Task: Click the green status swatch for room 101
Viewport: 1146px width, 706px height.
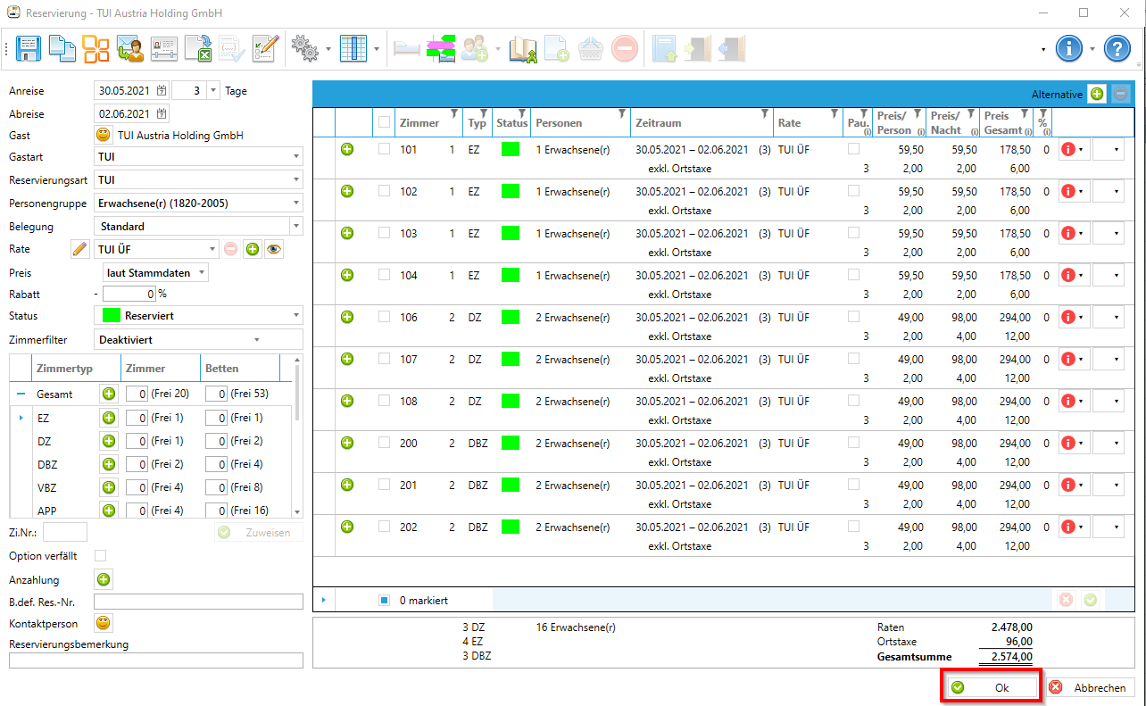Action: [511, 149]
